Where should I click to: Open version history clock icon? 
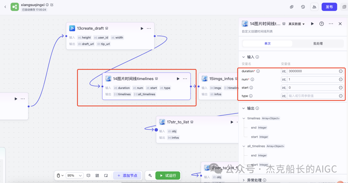coord(303,7)
